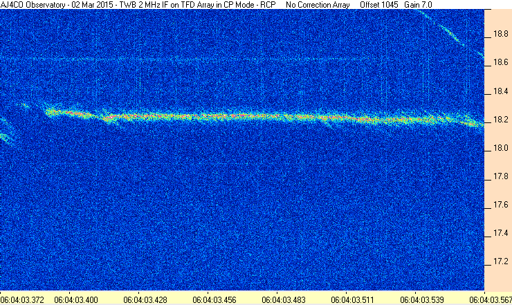Click the 06:04:03.400 time label

(76, 299)
